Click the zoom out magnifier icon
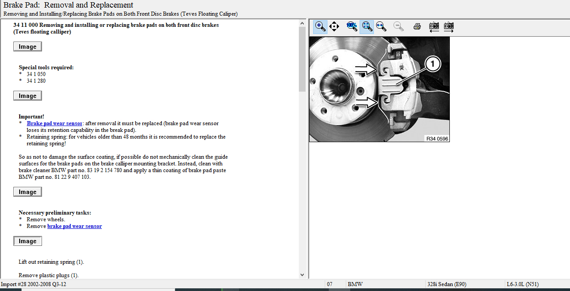The image size is (570, 291). coord(399,26)
